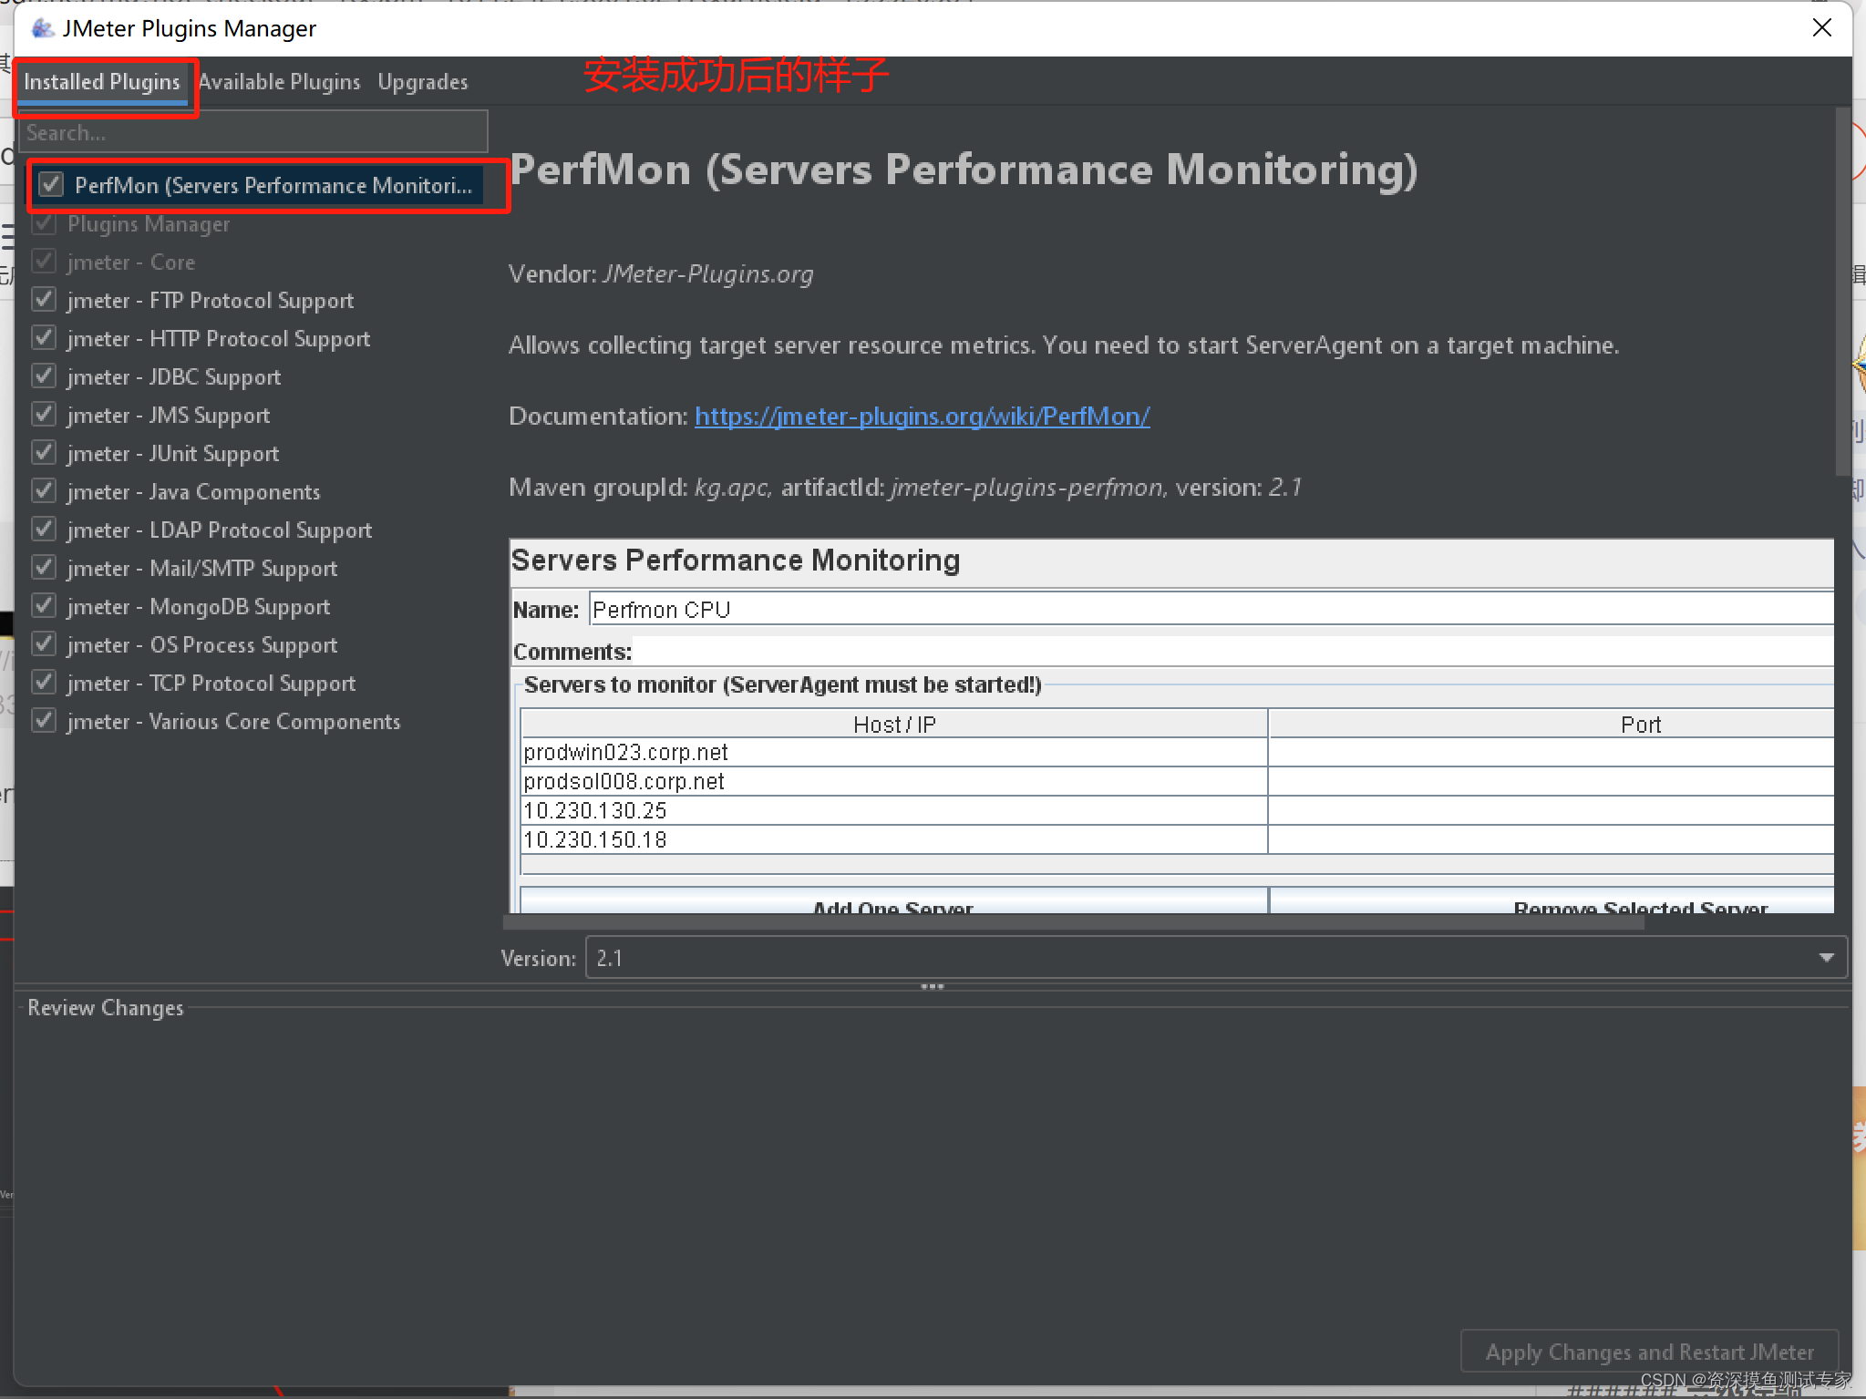Screen dimensions: 1866x1399
Task: Click the vertical scrollbar of description panel
Action: click(x=1843, y=292)
